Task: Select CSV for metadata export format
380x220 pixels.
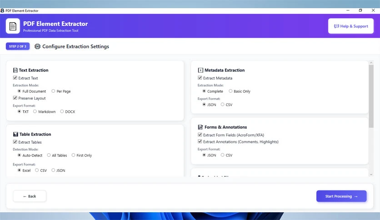Action: point(222,105)
